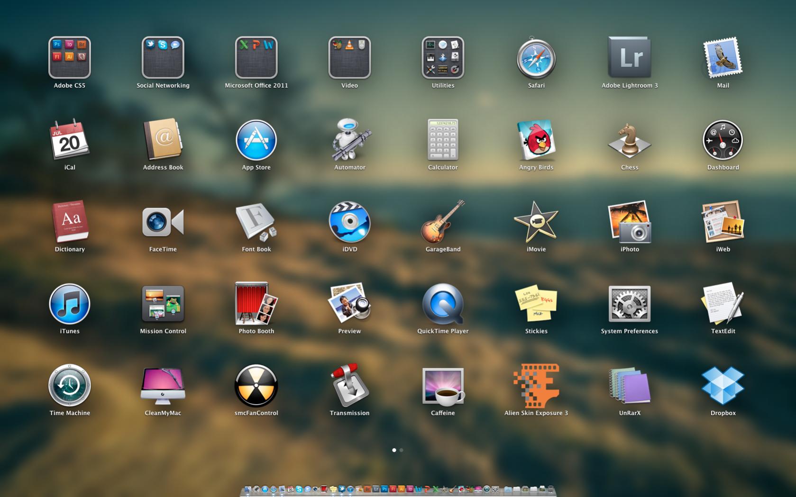This screenshot has width=796, height=497.
Task: Open the Mail app in Launchpad
Action: [723, 57]
